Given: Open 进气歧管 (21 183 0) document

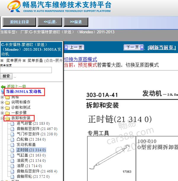Looking at the screenshot, I should [33, 123].
